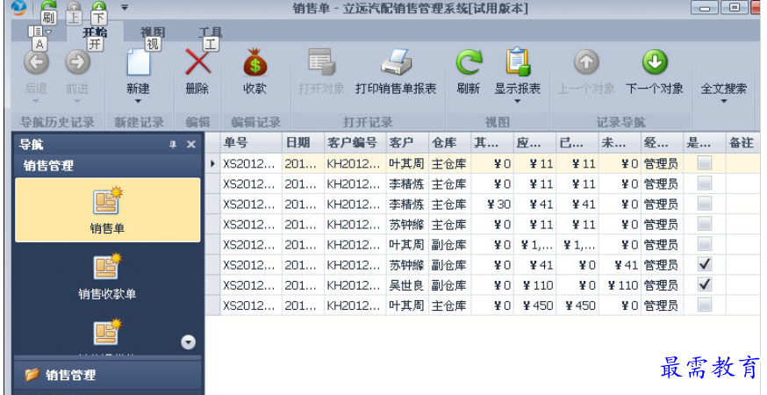Click the ¥30 amount cell
This screenshot has width=767, height=395.
492,205
